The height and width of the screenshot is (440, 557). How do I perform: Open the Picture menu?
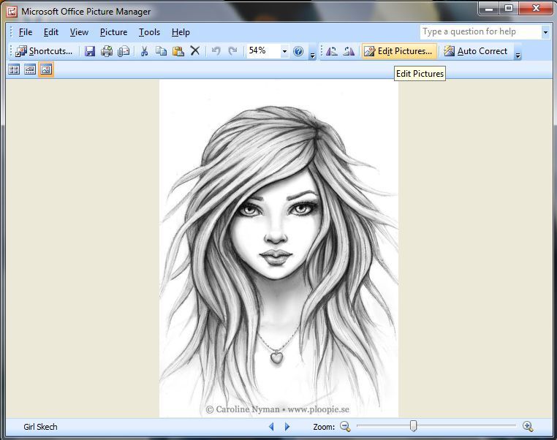[x=113, y=32]
